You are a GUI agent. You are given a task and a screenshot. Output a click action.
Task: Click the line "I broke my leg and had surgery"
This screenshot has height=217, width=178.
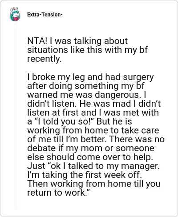(x=90, y=77)
